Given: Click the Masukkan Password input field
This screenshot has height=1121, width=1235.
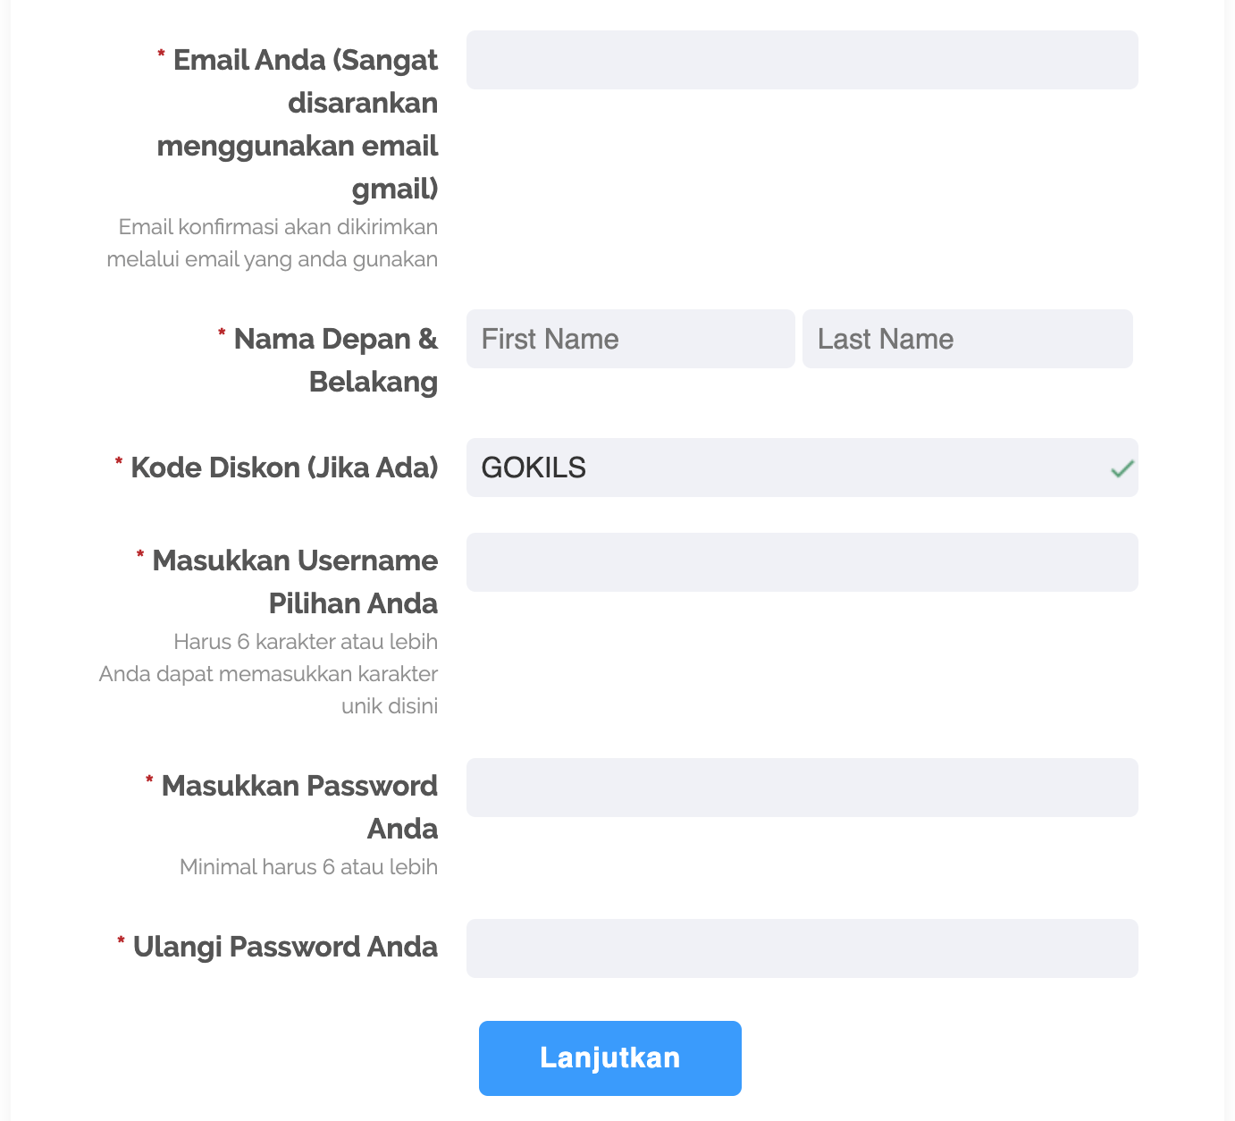Looking at the screenshot, I should click(x=802, y=788).
